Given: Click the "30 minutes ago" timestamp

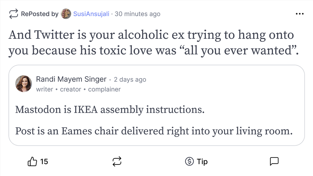Looking at the screenshot, I should pyautogui.click(x=138, y=14).
